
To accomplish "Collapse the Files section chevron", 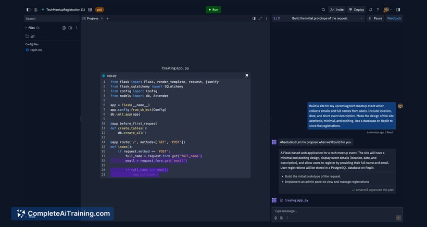I will tap(26, 28).
